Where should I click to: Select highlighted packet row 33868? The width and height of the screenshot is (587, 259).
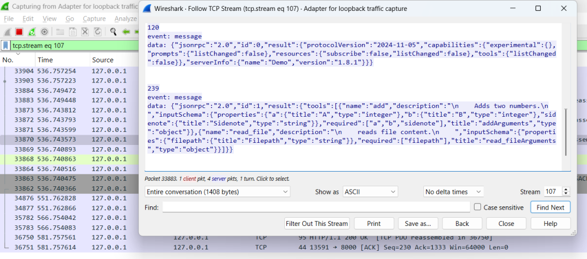(69, 159)
